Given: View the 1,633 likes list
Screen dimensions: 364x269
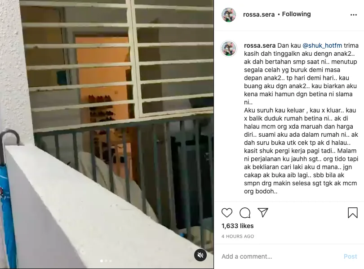Looking at the screenshot, I should [237, 226].
